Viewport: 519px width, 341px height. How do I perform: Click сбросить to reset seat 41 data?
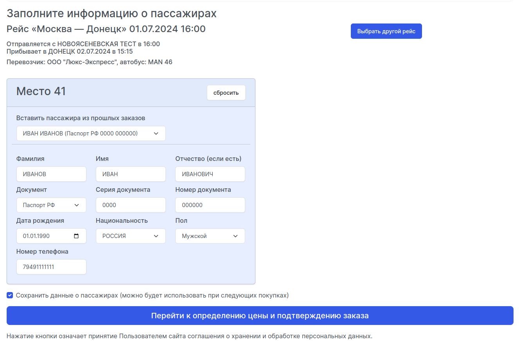point(226,92)
